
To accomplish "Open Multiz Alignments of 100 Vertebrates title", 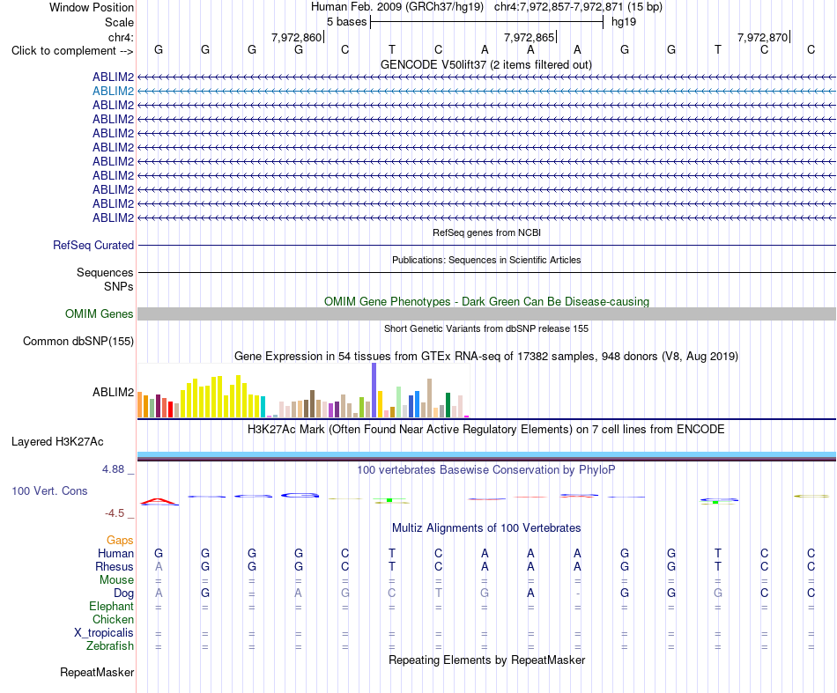I will [x=486, y=528].
